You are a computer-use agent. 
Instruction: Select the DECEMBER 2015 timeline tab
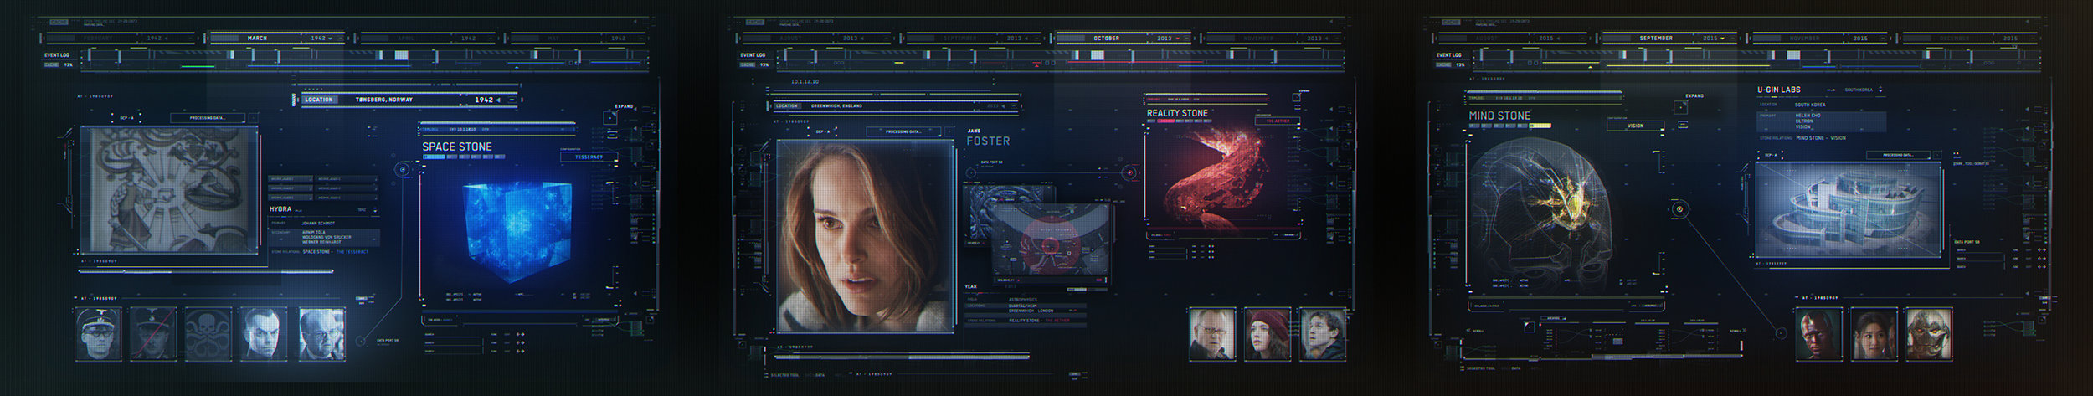[x=1969, y=38]
